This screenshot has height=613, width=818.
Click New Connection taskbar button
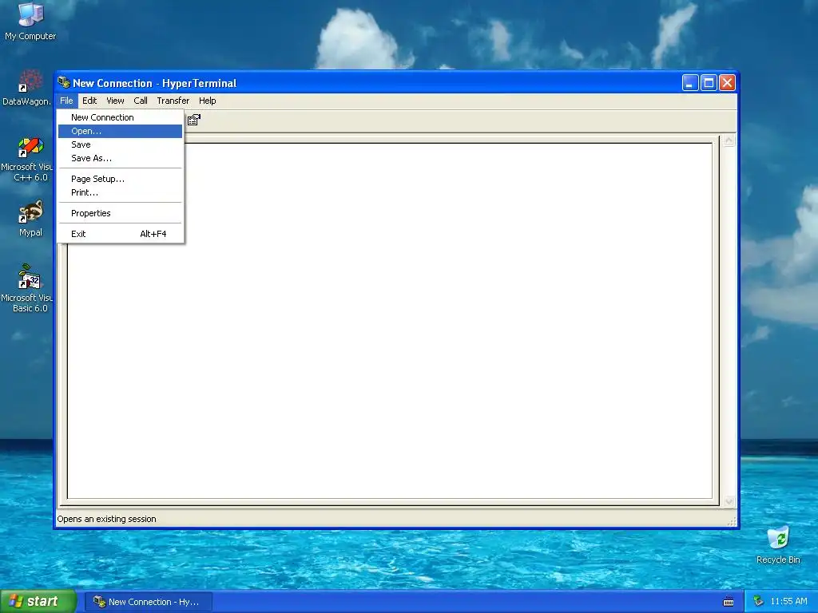coord(149,602)
